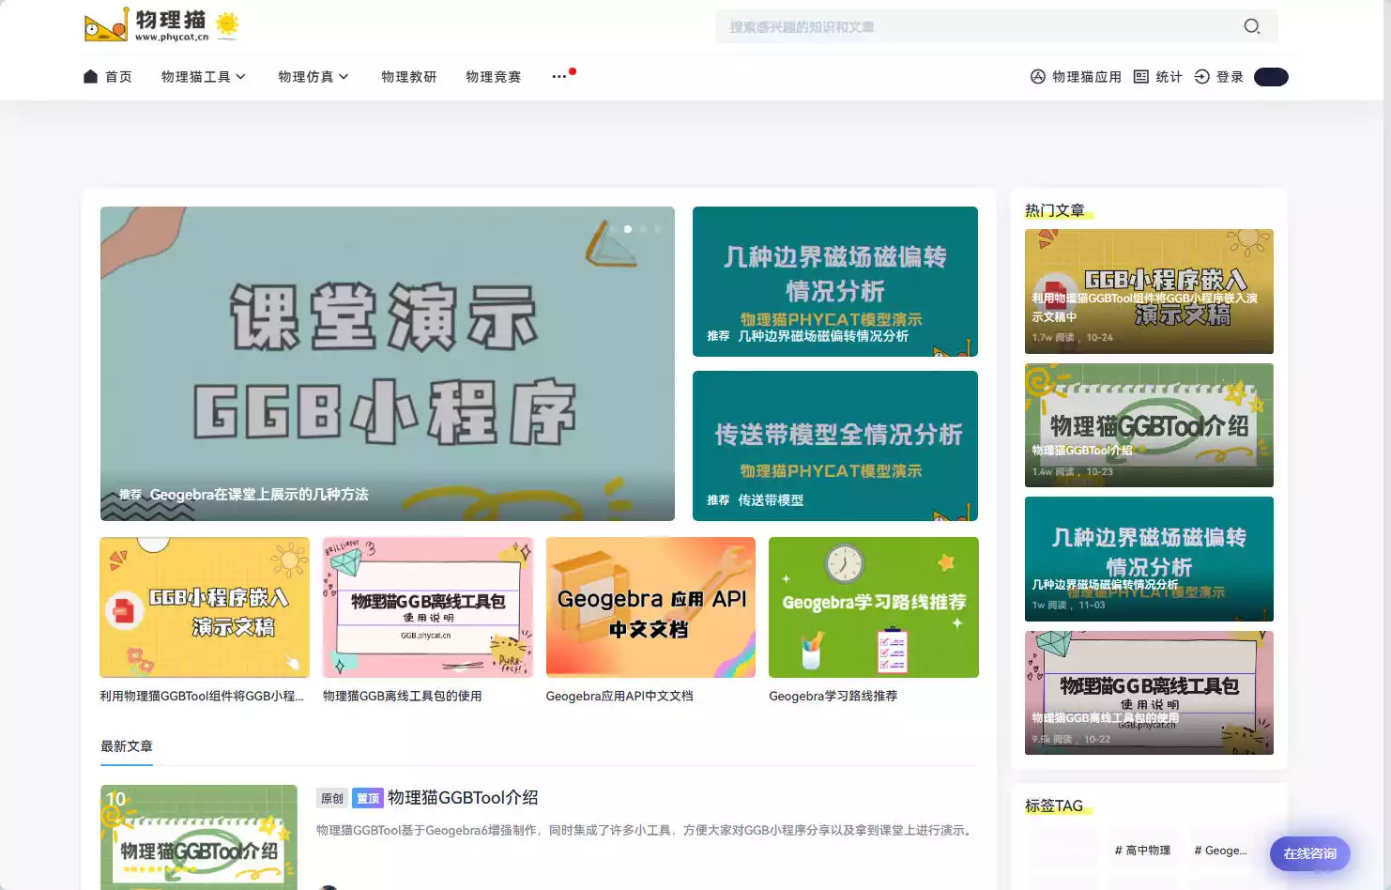Open the 物理教研 menu item
Screen dimensions: 1391x890
click(409, 77)
